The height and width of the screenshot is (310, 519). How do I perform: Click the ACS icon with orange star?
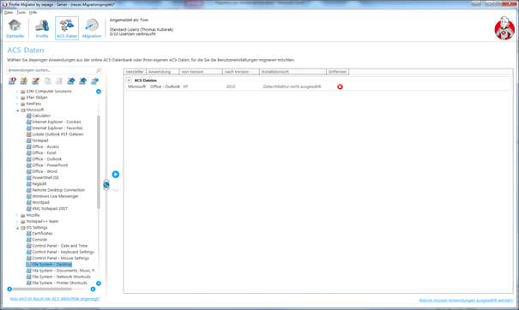click(x=24, y=81)
